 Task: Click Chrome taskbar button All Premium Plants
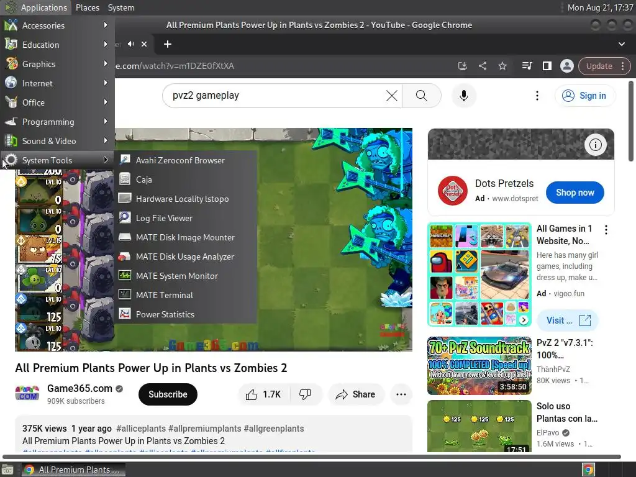tap(73, 470)
